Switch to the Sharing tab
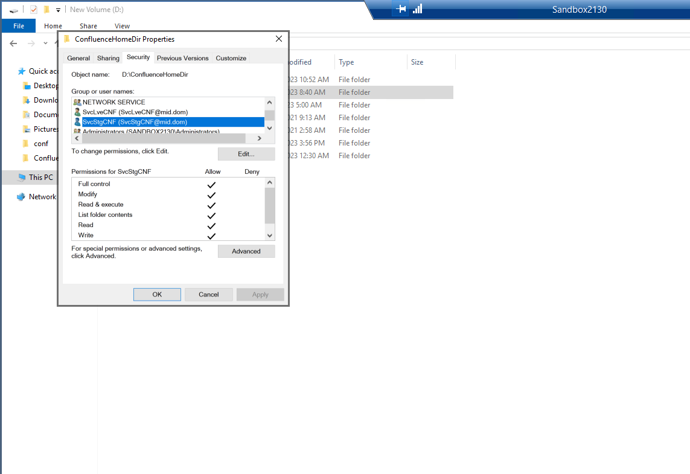This screenshot has width=690, height=474. pos(108,58)
